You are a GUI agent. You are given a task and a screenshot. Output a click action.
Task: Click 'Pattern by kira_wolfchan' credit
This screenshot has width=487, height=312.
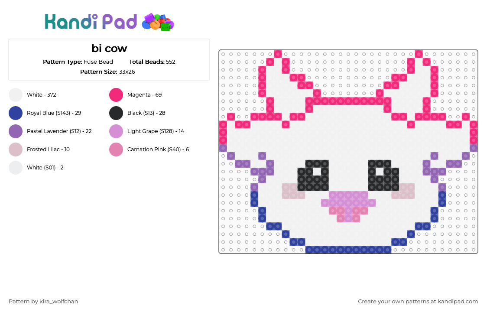point(43,302)
